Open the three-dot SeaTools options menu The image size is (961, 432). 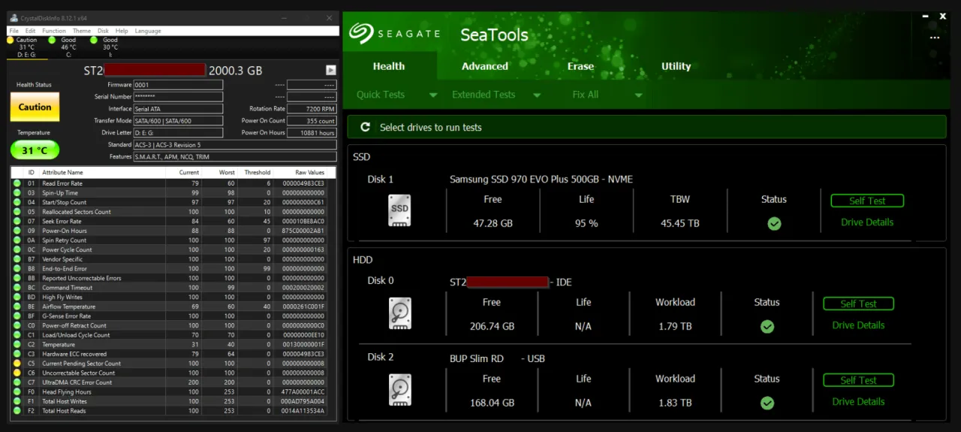point(934,38)
